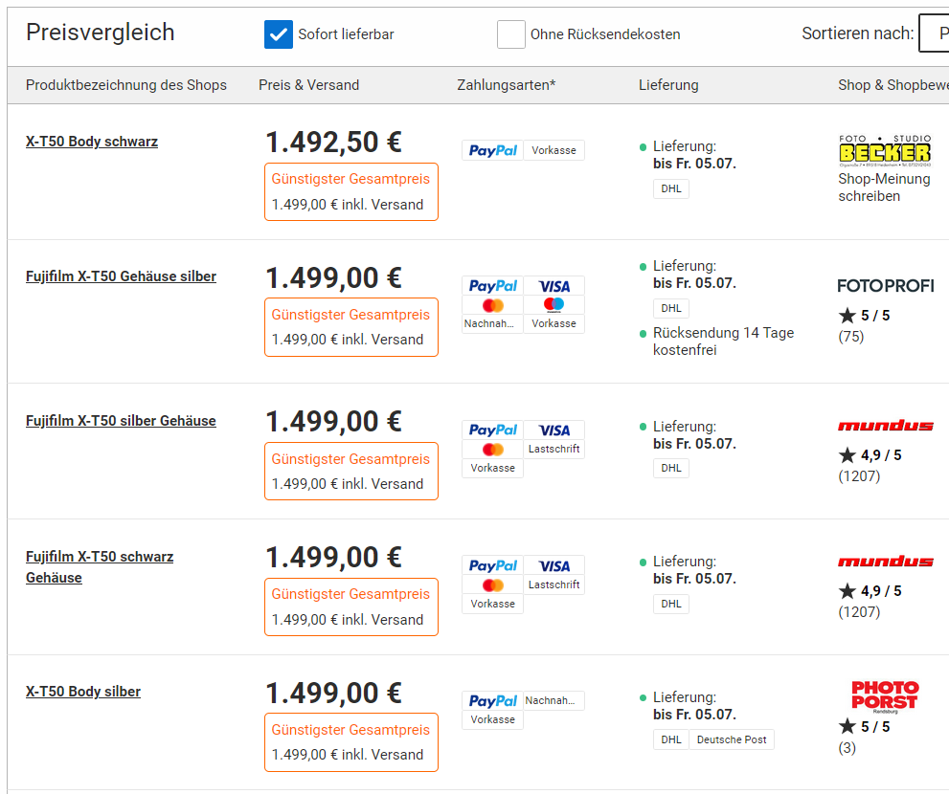Click the Lastschrift tag in the mundus silber offer

coord(554,449)
